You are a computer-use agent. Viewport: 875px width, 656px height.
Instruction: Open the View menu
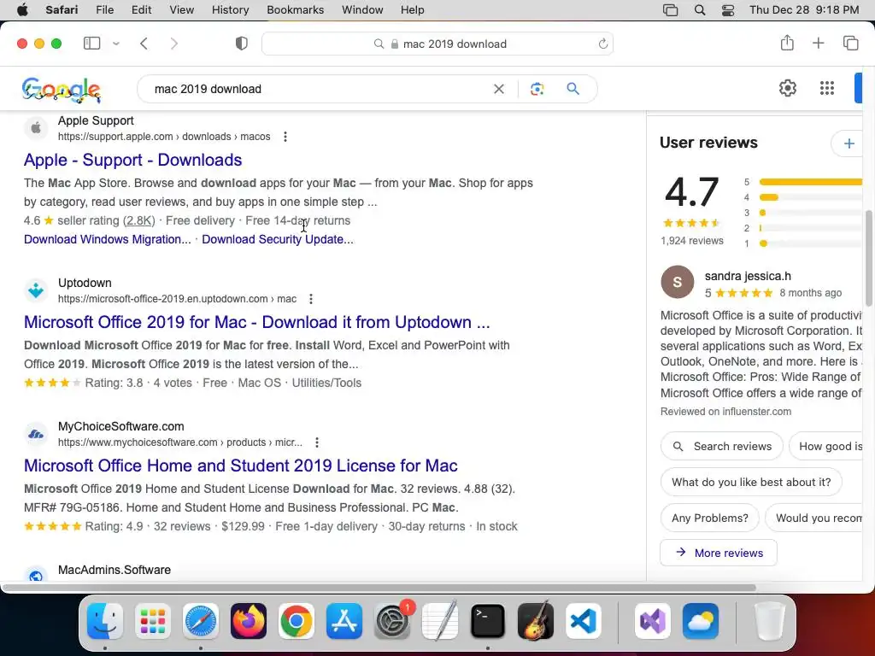(182, 10)
